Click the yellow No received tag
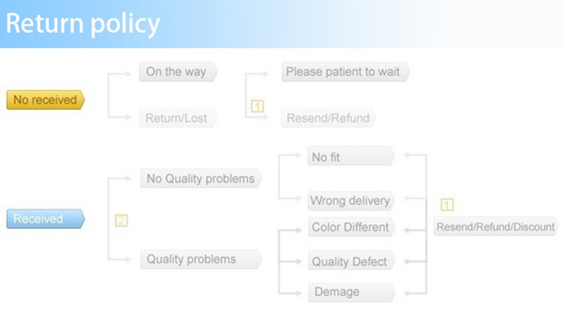 [x=46, y=99]
